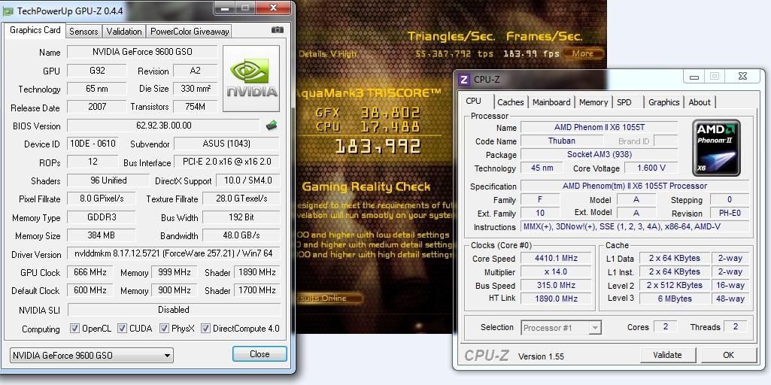
Task: Open the Graphics tab in CPU-Z
Action: tap(663, 102)
